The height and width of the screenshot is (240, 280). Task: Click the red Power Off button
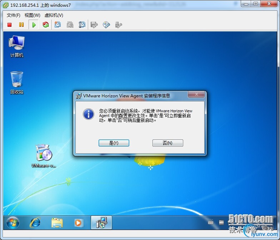[x=9, y=25]
